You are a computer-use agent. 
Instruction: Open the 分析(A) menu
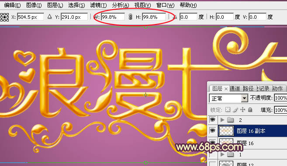pyautogui.click(x=121, y=5)
